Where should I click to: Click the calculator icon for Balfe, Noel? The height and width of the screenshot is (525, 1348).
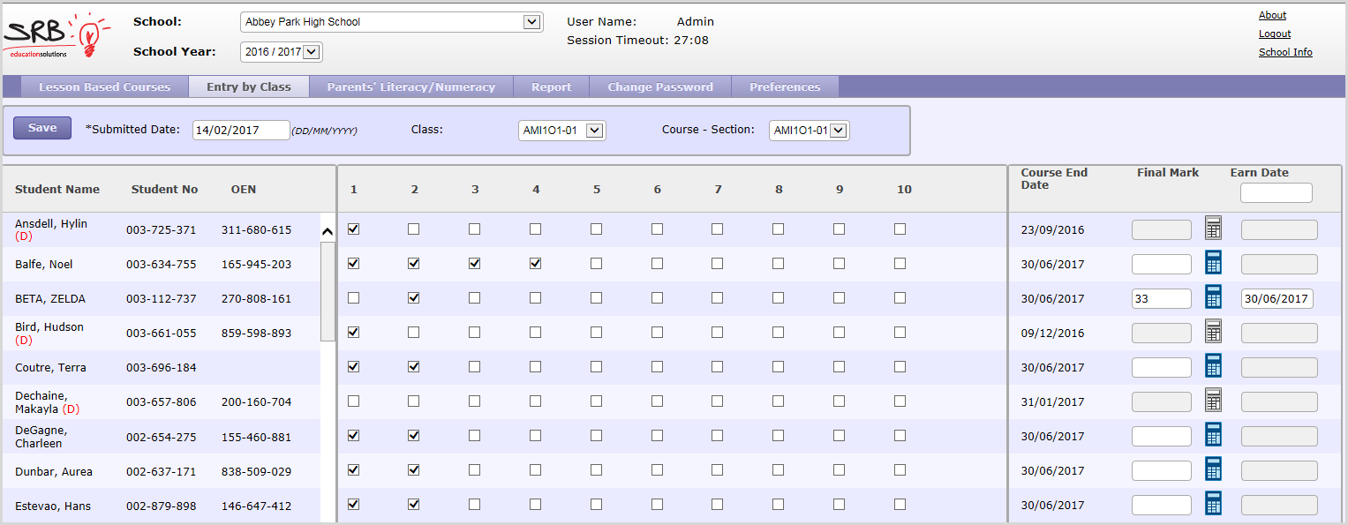[x=1213, y=263]
